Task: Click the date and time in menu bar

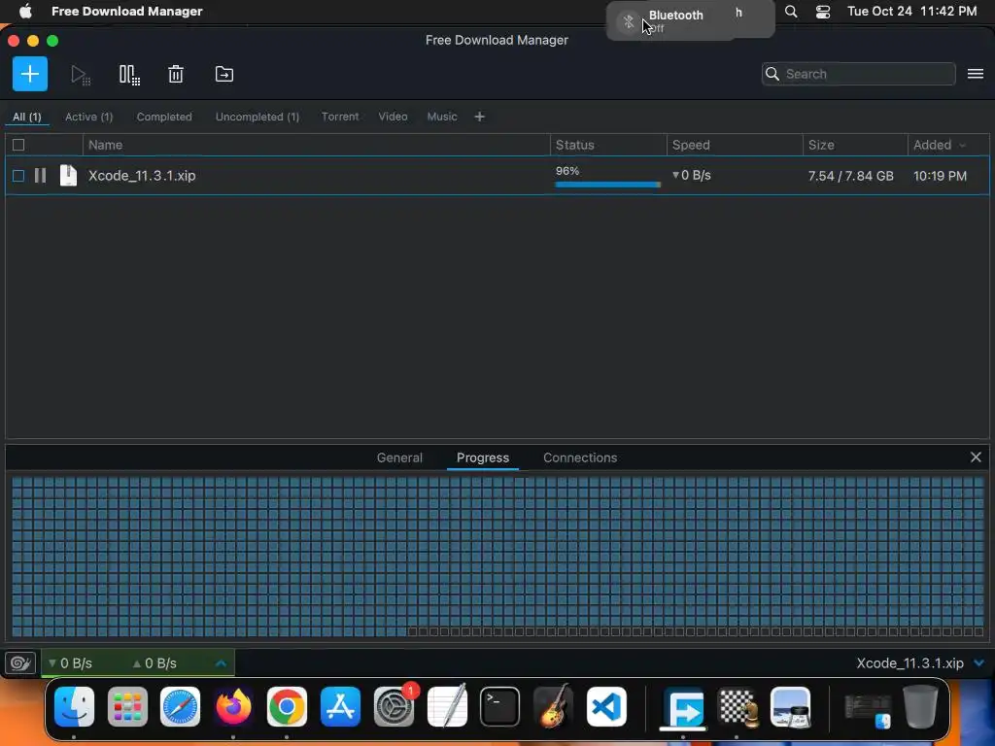Action: click(911, 12)
